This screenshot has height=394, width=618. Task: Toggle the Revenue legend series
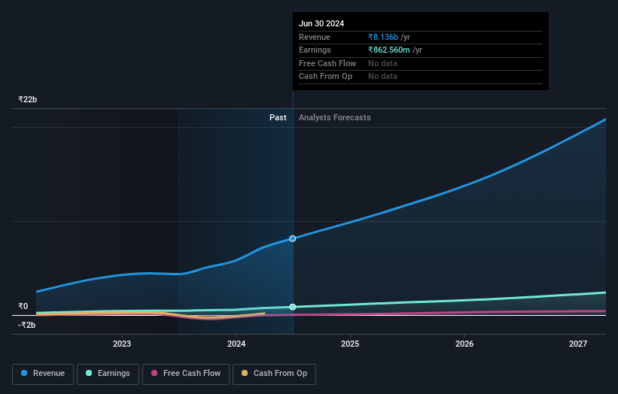click(43, 374)
